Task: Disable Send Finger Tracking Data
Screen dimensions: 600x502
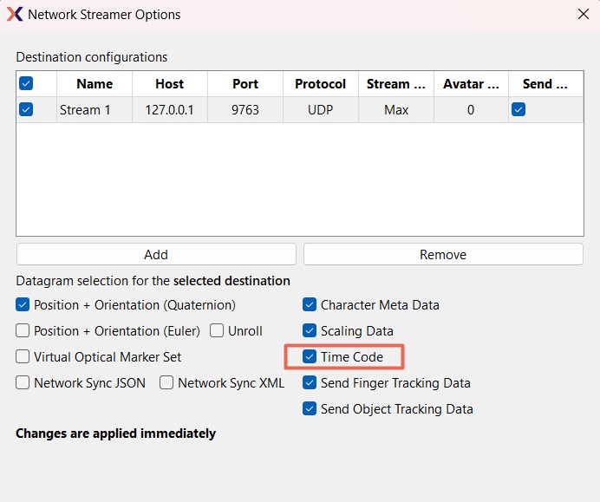Action: [310, 382]
